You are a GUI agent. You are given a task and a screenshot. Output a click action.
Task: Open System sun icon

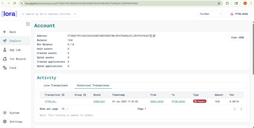tap(5, 113)
